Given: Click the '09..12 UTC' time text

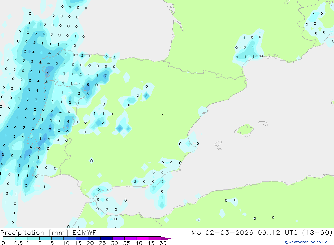Looking at the screenshot, I should point(278,233).
